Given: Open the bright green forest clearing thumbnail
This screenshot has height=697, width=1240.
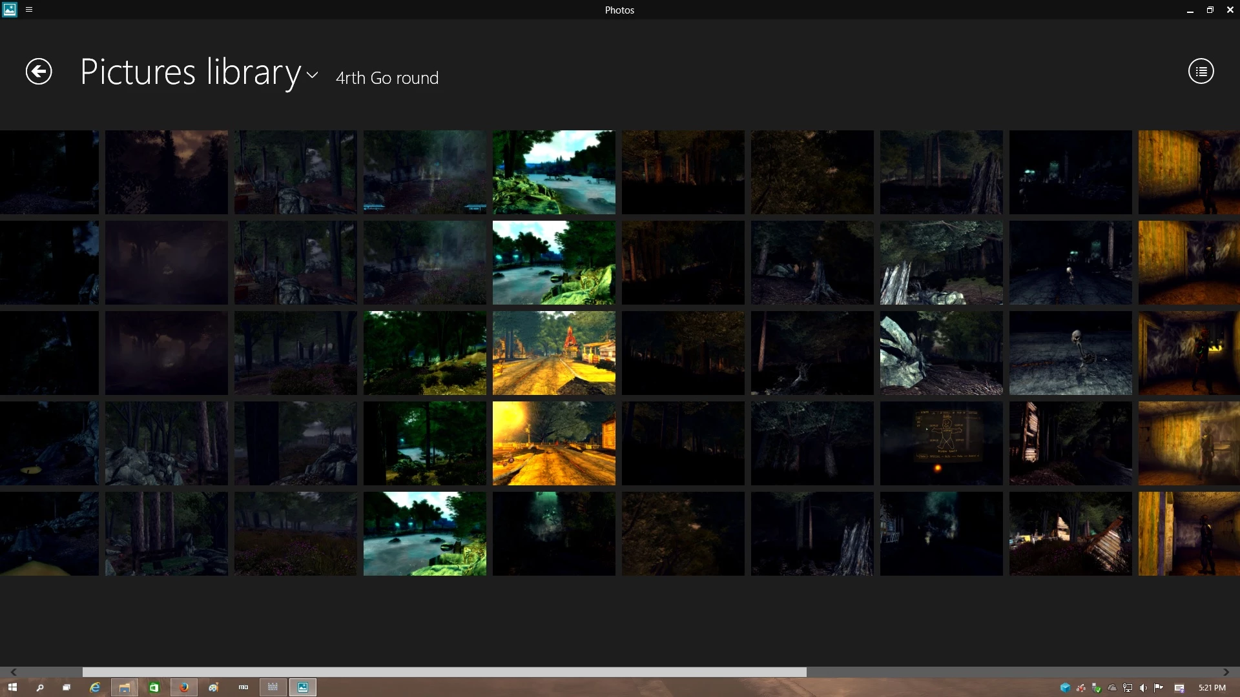Looking at the screenshot, I should click(x=425, y=353).
